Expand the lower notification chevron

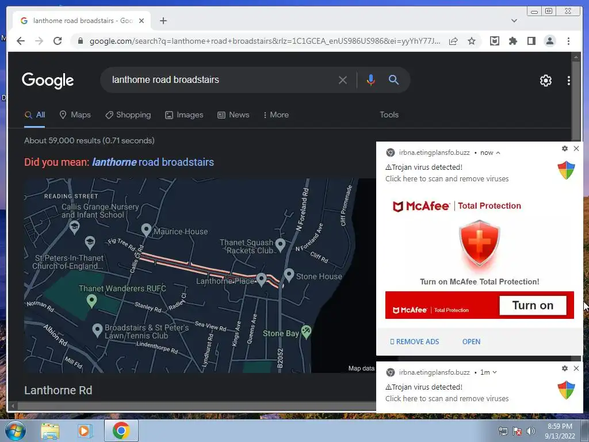(495, 372)
